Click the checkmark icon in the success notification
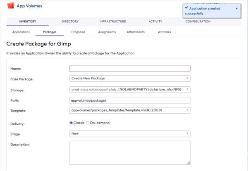This screenshot has height=171, width=248. click(186, 7)
